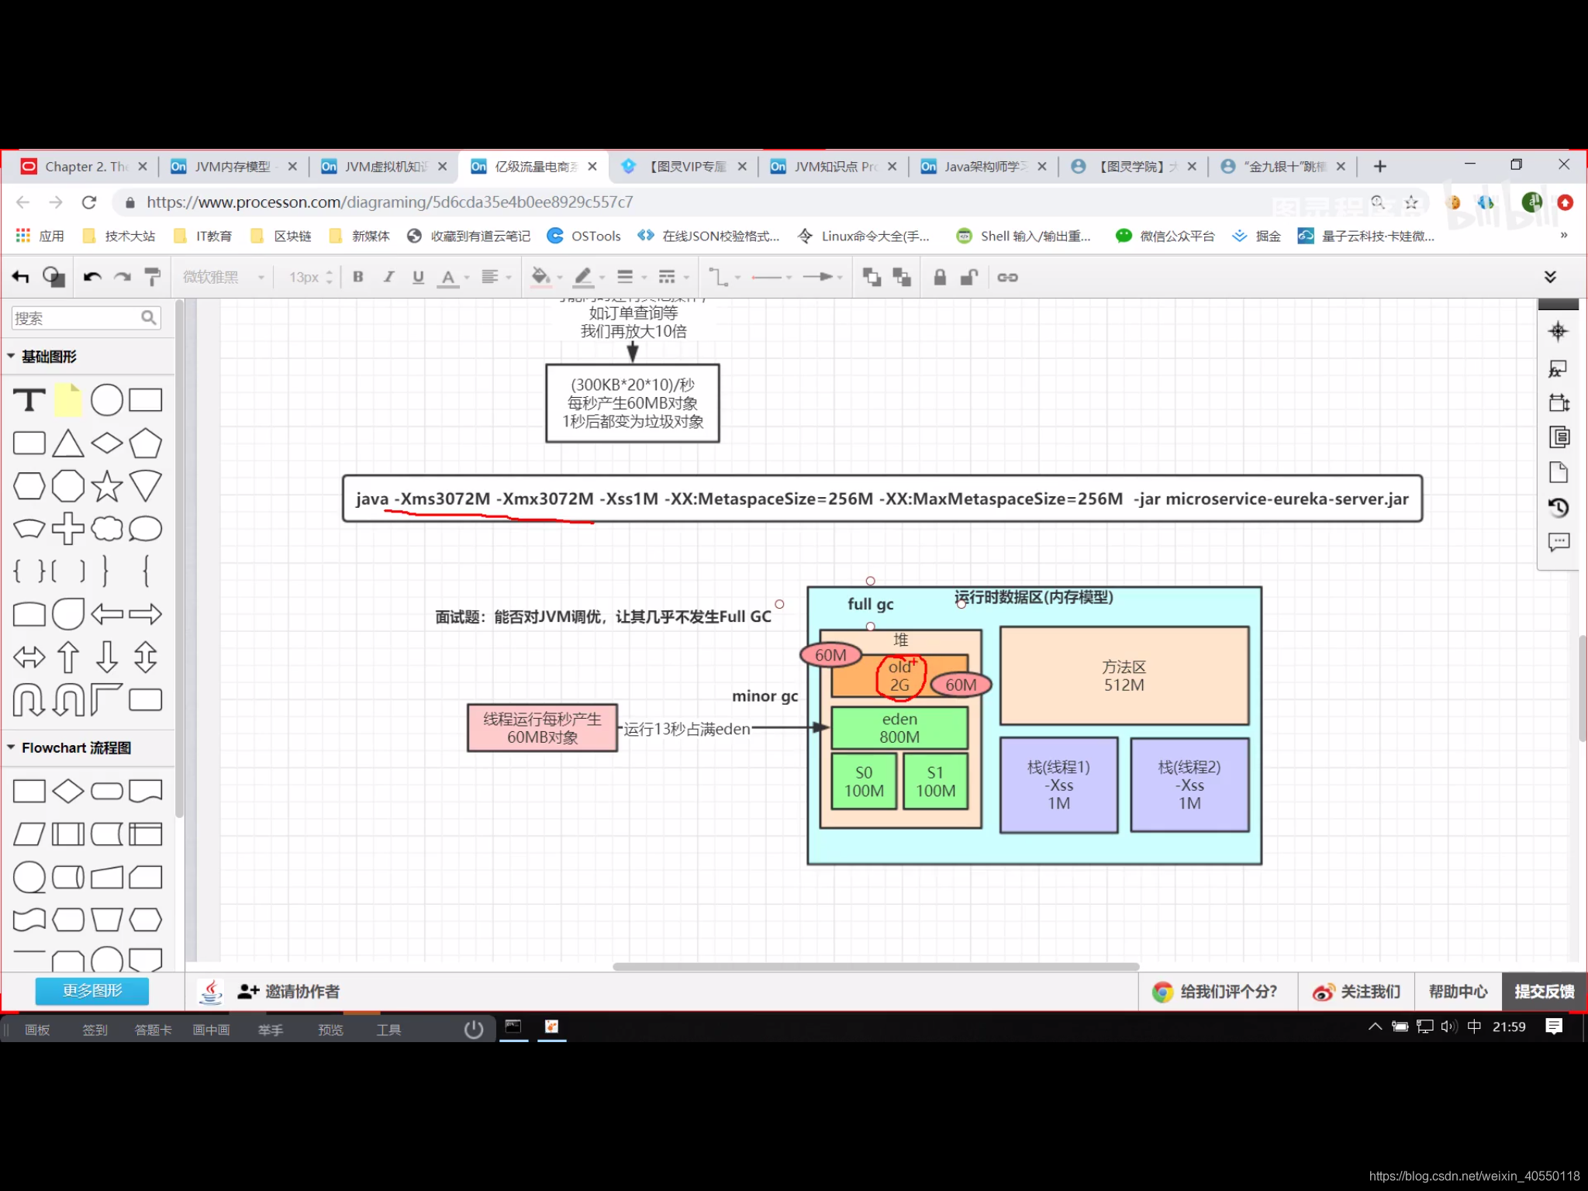Click the bring to front icon
The image size is (1588, 1191).
pos(872,277)
